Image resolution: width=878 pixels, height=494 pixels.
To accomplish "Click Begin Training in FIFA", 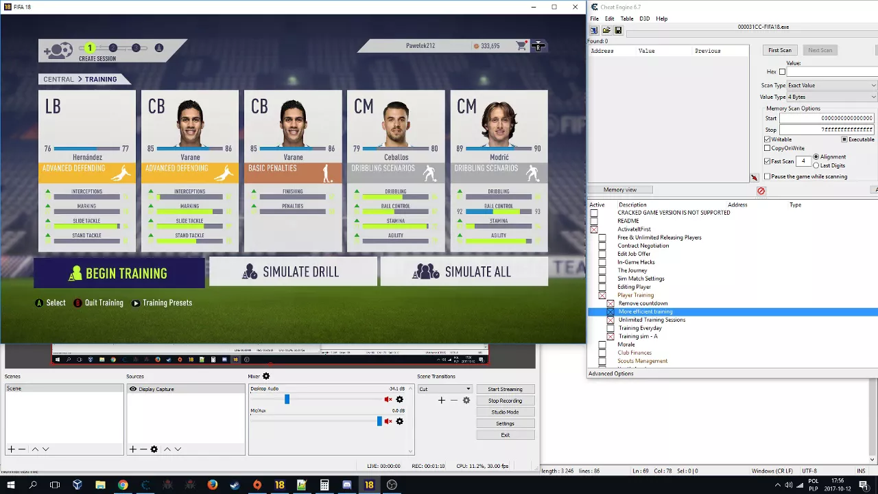I will 119,273.
